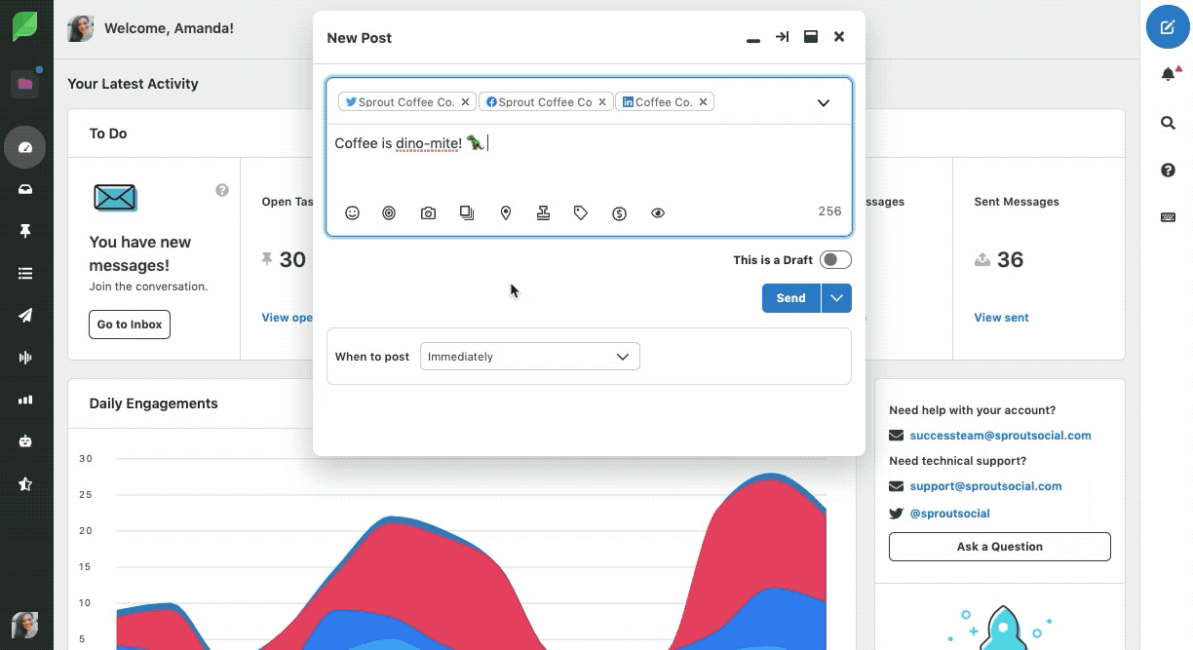This screenshot has width=1193, height=650.
Task: Click the character count 256
Action: 829,210
